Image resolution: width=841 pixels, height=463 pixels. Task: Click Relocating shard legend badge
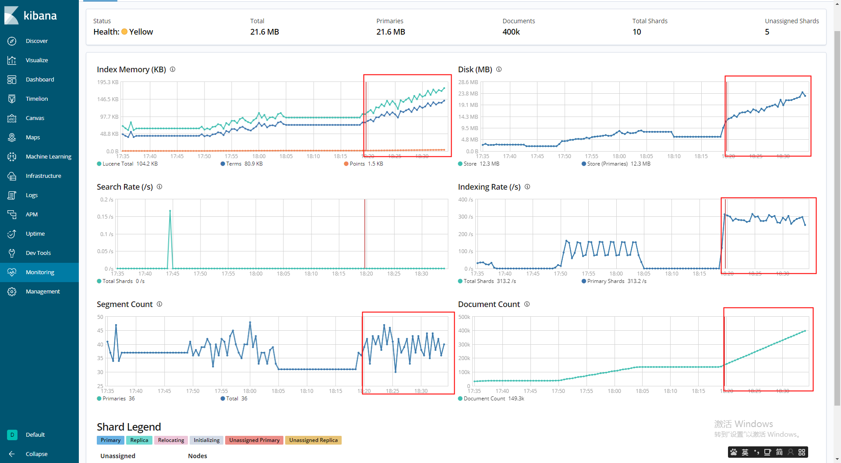[171, 440]
